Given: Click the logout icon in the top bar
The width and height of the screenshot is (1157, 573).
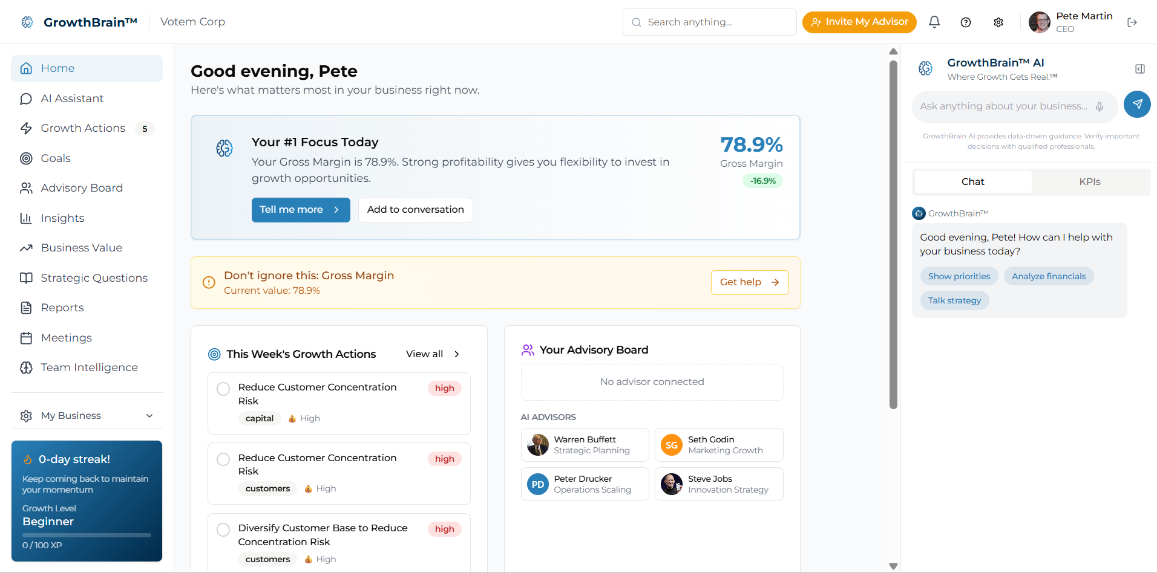Looking at the screenshot, I should (x=1133, y=22).
